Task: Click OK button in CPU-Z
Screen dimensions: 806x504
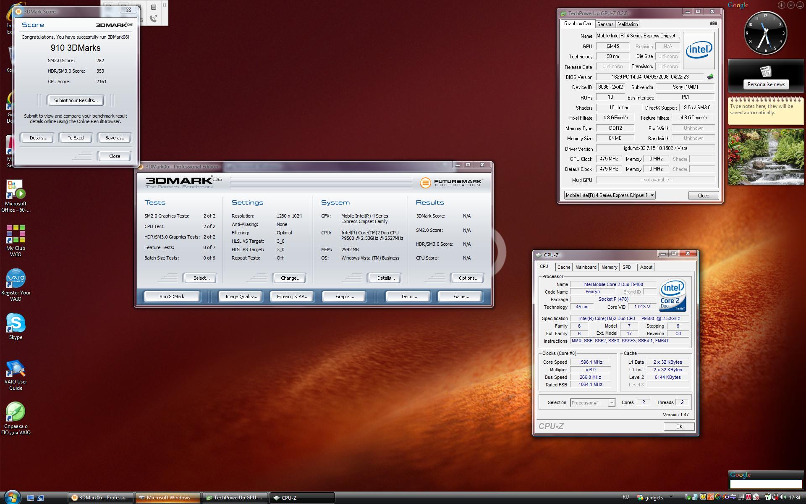Action: pyautogui.click(x=679, y=426)
